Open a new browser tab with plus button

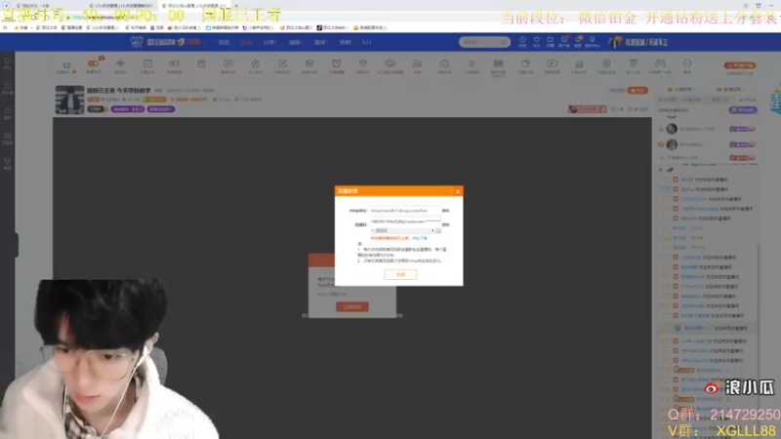point(236,6)
